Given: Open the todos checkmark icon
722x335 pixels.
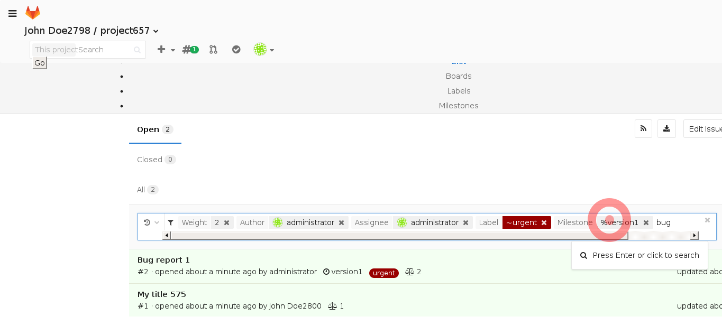Looking at the screenshot, I should 236,50.
